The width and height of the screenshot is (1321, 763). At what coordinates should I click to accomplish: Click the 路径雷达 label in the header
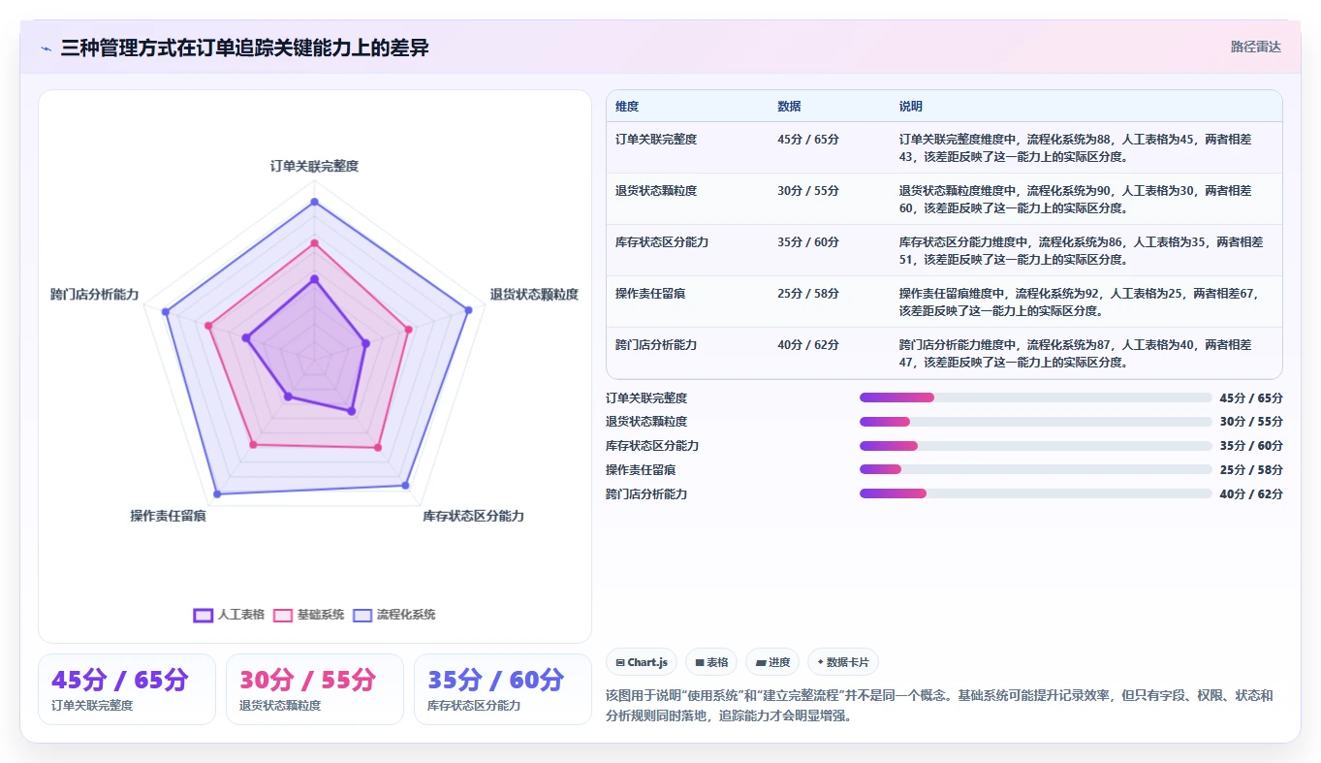(x=1256, y=47)
